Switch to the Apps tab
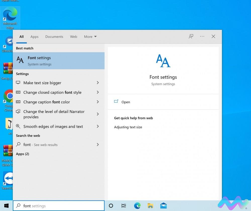The width and height of the screenshot is (251, 211). coord(34,37)
